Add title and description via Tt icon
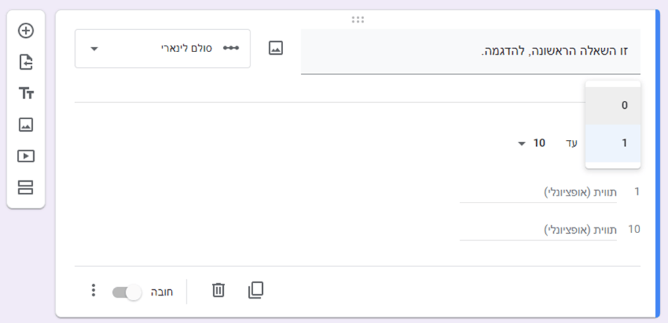Viewport: 668px width, 323px height. (x=26, y=94)
